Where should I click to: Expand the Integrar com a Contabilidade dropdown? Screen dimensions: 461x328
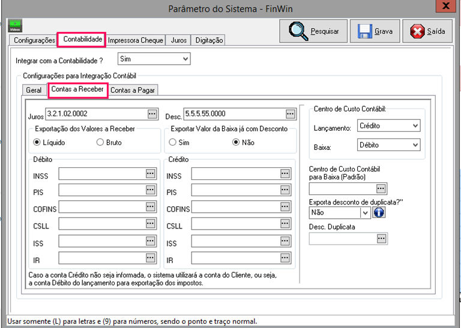click(x=185, y=59)
